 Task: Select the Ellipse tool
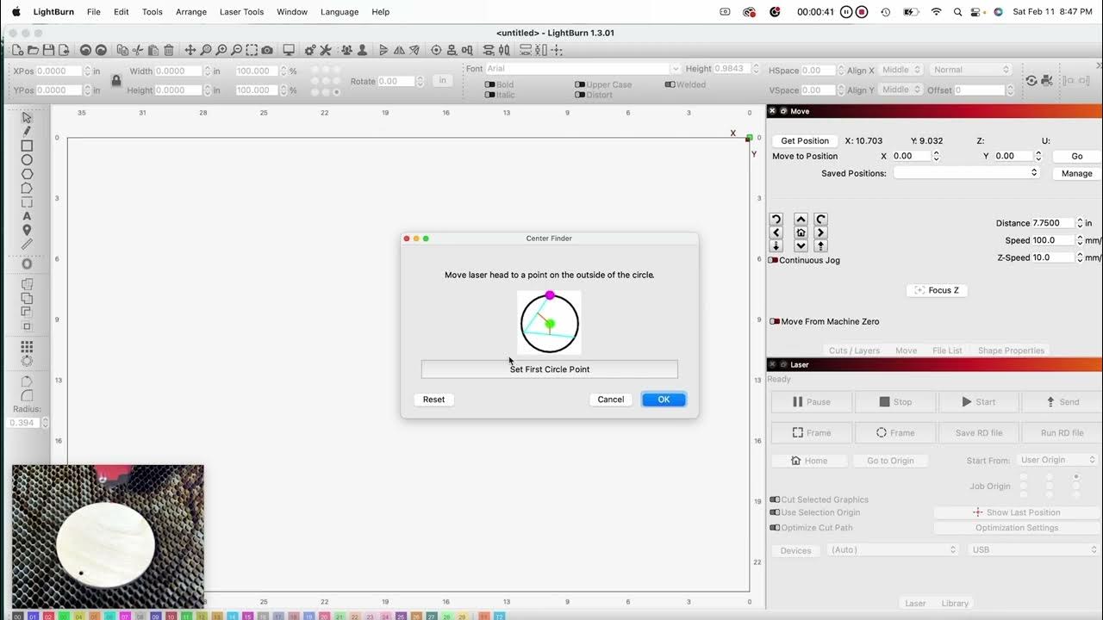[27, 159]
